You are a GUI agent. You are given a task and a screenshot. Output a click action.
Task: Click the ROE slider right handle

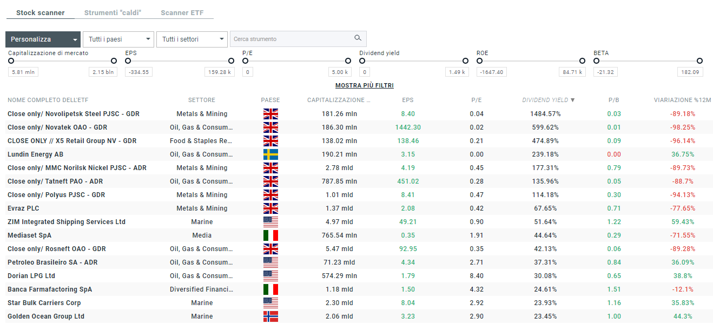pyautogui.click(x=582, y=61)
